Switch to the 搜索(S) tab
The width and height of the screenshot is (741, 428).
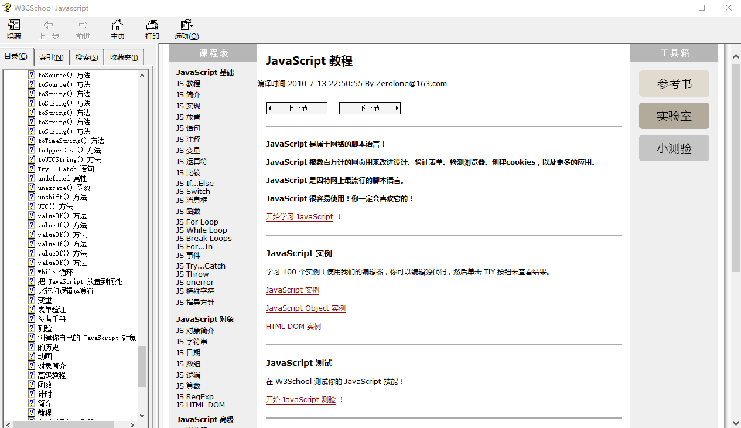point(86,56)
